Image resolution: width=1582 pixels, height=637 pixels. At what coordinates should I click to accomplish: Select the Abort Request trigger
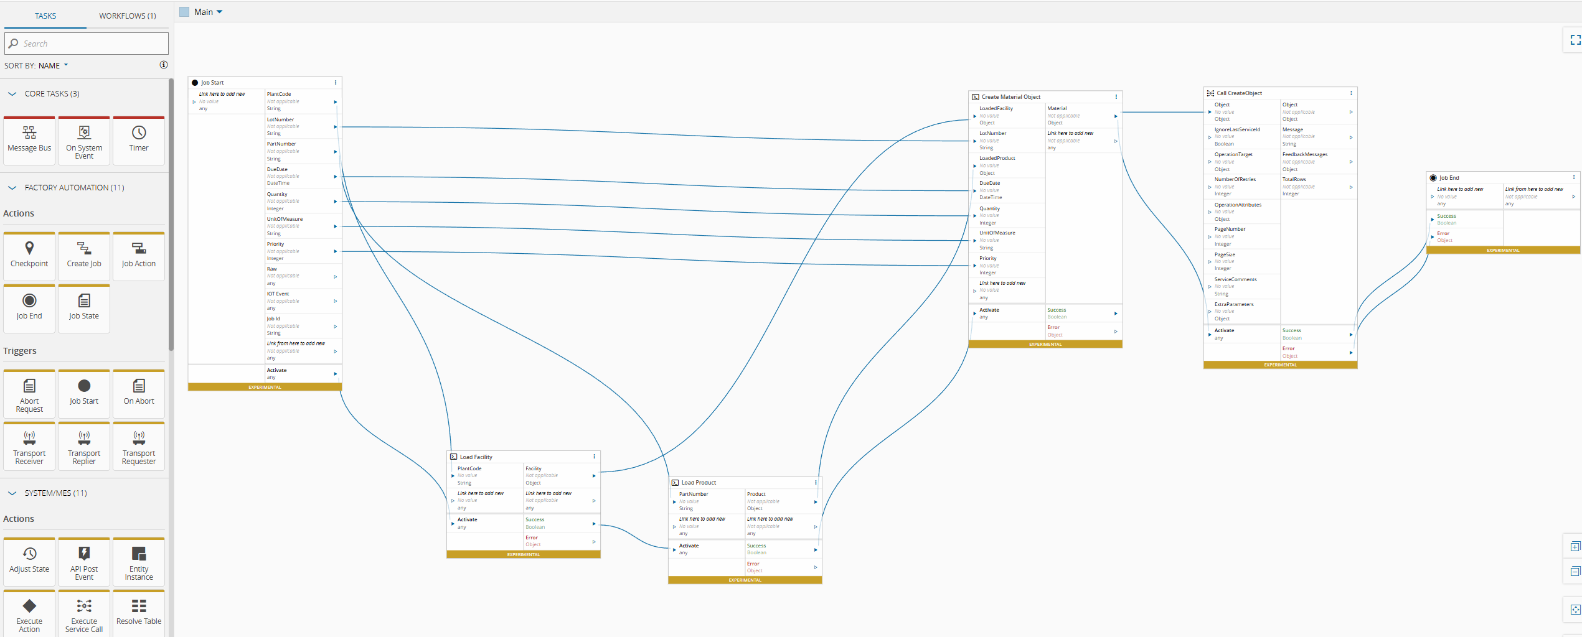click(29, 394)
